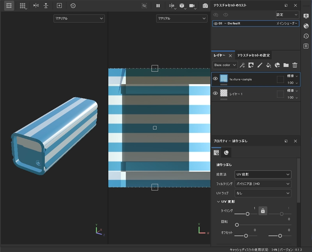Click the first オフセット slider handle
Viewport: 312px width, 252px height.
pos(246,236)
